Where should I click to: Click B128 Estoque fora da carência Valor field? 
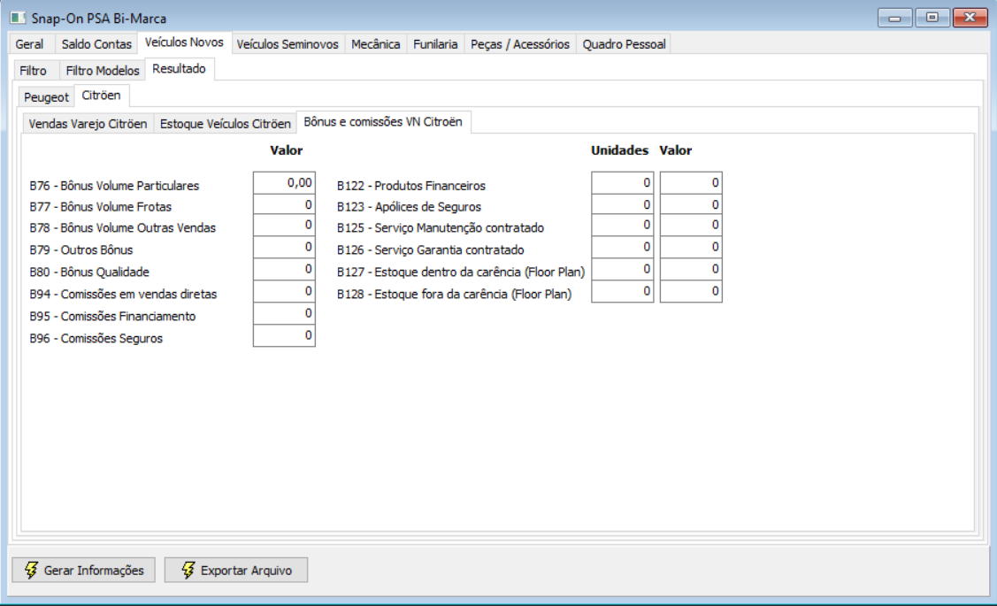(691, 291)
